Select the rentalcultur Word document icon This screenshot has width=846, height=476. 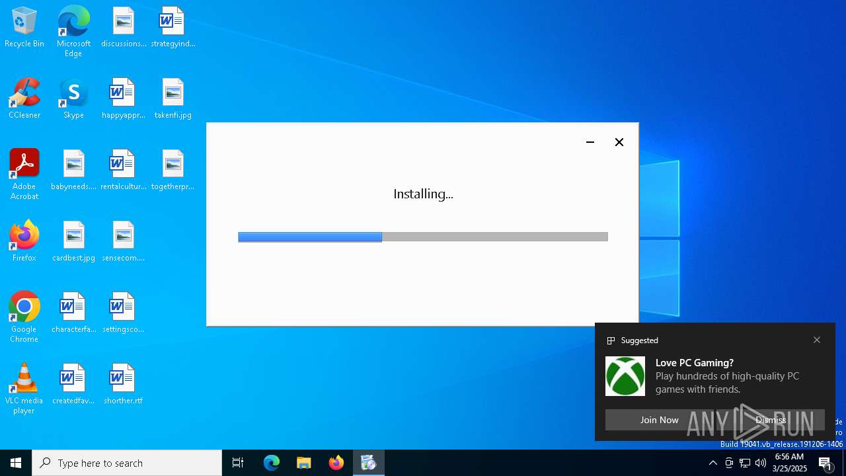click(x=124, y=171)
